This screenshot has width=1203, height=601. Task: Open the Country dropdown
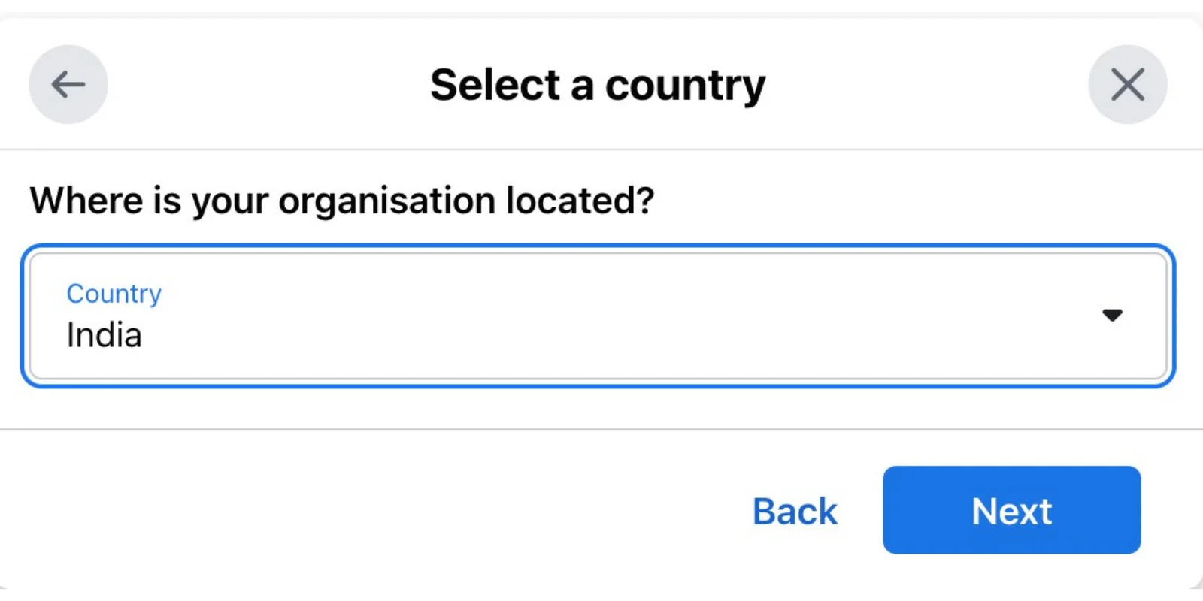tap(598, 316)
